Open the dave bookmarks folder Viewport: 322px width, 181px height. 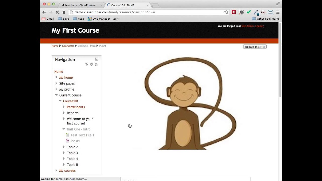click(x=63, y=19)
